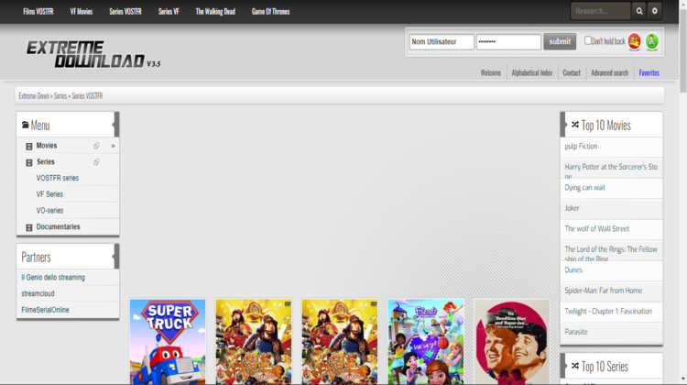Click the page vertical scrollbar thumb
Viewport: 687px width, 385px height.
pyautogui.click(x=682, y=50)
